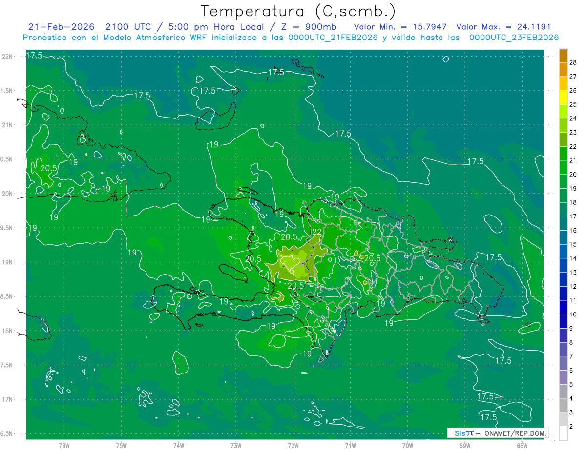Select longitude axis label "69W"

pos(465,445)
